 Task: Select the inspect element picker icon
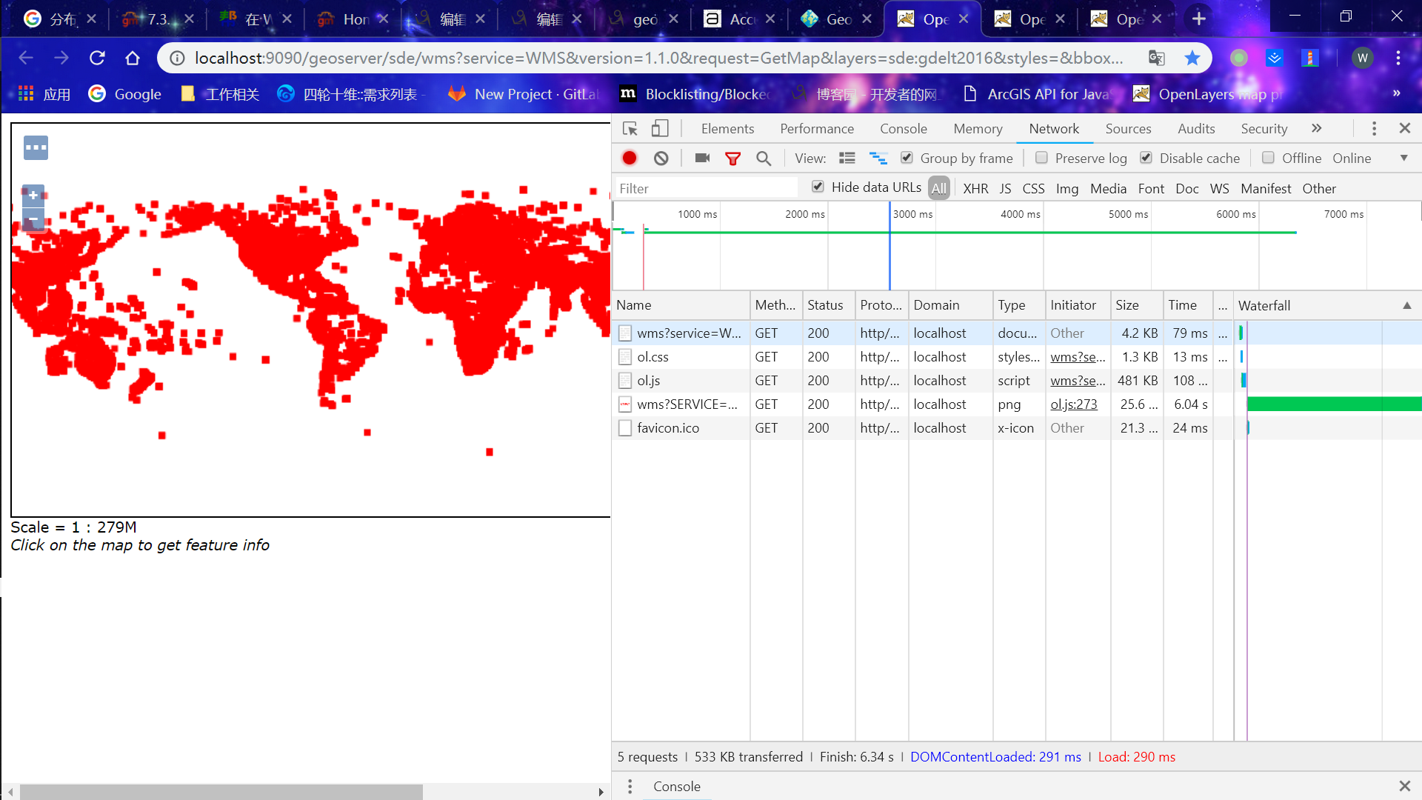(630, 129)
